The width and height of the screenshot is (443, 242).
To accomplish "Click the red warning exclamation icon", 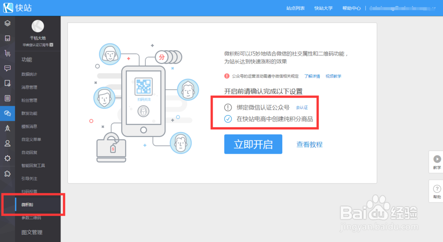I will coord(227,76).
